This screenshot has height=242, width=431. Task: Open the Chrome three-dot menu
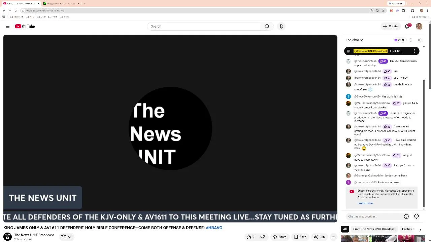427,10
